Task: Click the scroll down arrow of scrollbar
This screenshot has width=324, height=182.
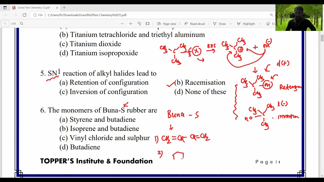Action: 322,176
